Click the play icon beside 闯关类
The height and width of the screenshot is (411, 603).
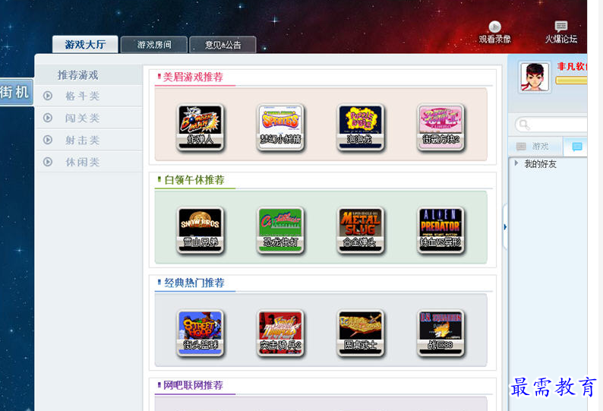48,117
